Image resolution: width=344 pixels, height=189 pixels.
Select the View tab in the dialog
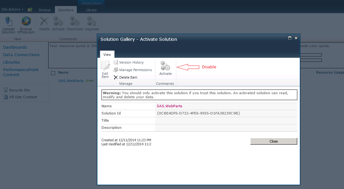(107, 55)
